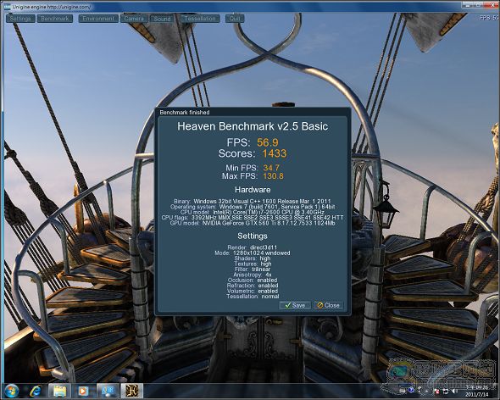Open Windows Media Player taskbar icon
The height and width of the screenshot is (400, 500).
pos(84,391)
